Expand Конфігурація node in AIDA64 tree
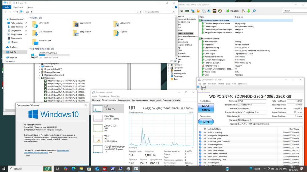The image size is (307, 172). click(169, 73)
